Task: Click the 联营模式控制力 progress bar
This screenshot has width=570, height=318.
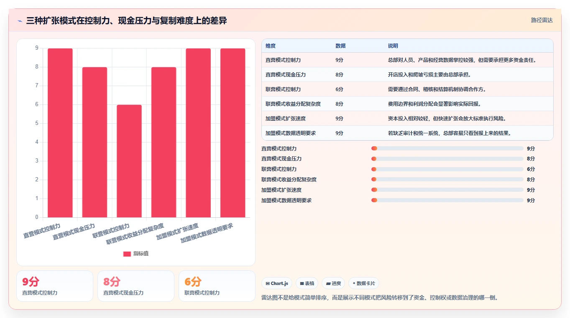Action: [447, 169]
